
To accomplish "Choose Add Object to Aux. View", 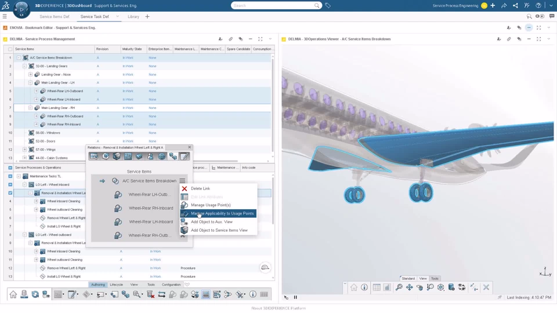I will (x=219, y=222).
